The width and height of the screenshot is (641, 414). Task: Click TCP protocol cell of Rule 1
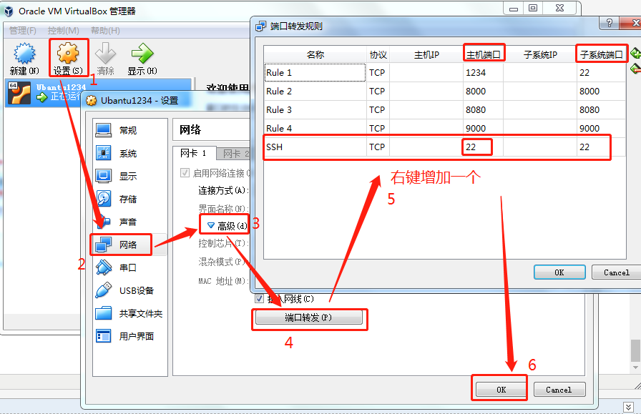pos(378,73)
